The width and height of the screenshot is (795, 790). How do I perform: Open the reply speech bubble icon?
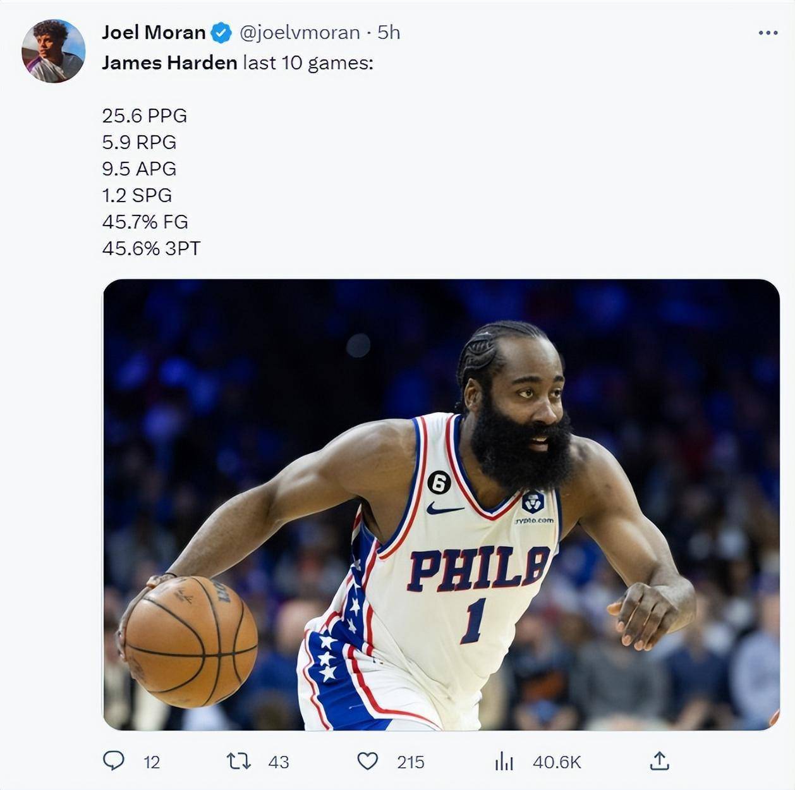tap(114, 760)
